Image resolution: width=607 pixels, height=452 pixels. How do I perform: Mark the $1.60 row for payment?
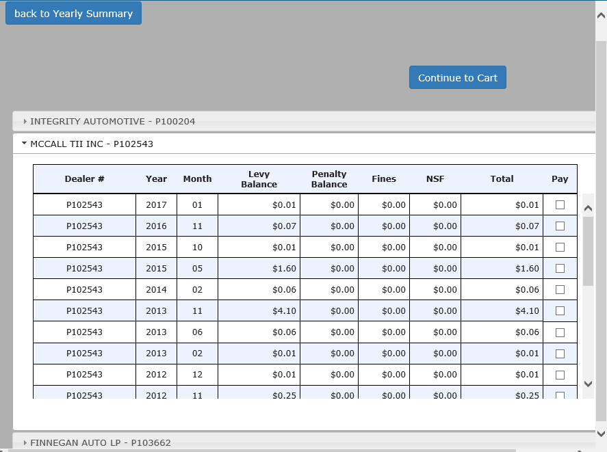(x=560, y=268)
